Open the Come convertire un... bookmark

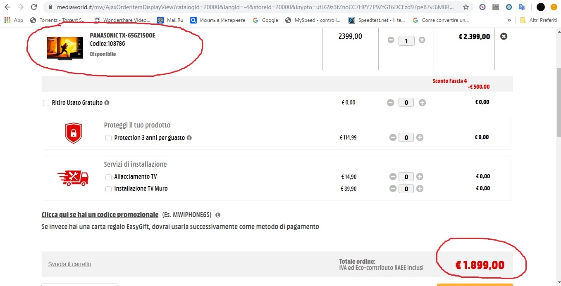pyautogui.click(x=441, y=20)
